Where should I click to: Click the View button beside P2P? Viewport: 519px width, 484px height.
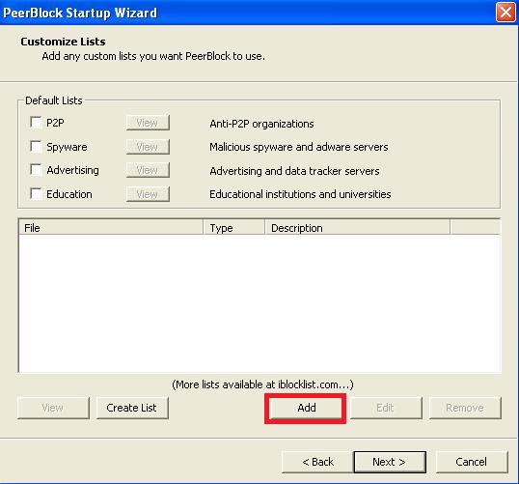[x=148, y=123]
